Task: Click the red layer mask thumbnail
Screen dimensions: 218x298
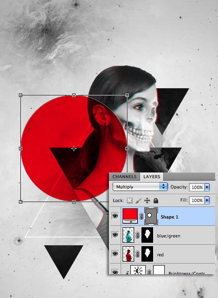Action: tap(147, 254)
